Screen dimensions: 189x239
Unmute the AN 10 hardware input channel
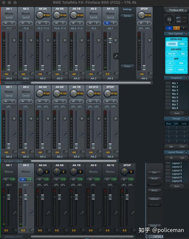click(x=107, y=23)
